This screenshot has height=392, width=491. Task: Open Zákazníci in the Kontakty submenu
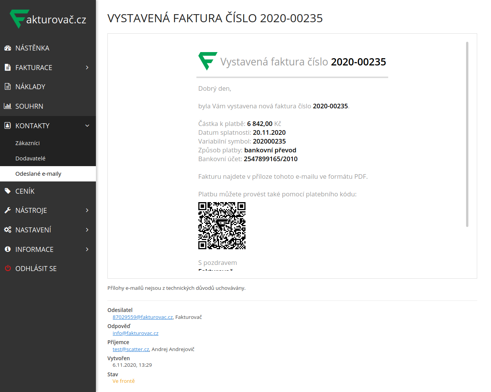coord(28,143)
